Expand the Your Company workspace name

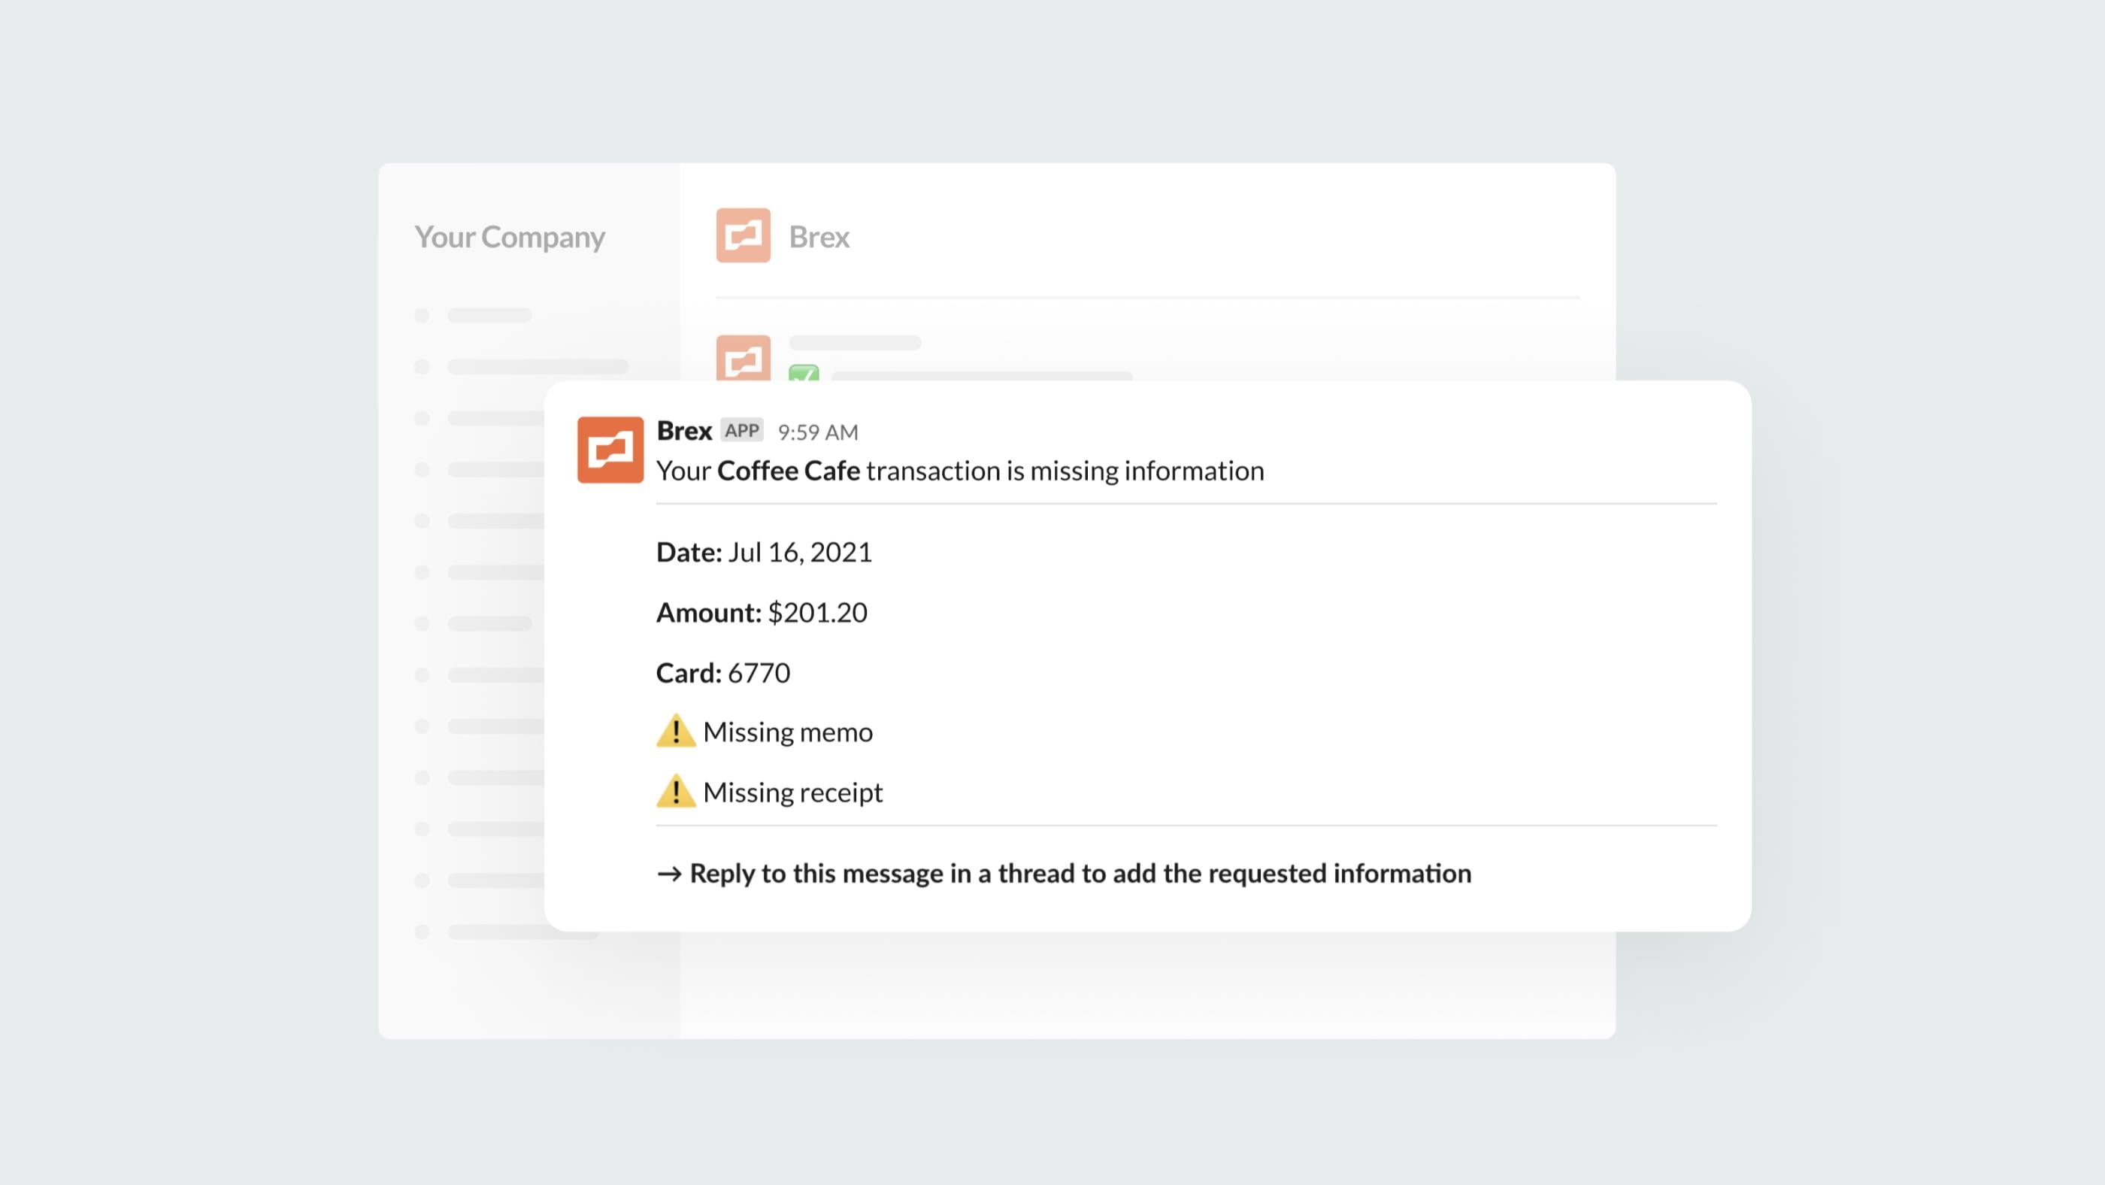click(509, 237)
